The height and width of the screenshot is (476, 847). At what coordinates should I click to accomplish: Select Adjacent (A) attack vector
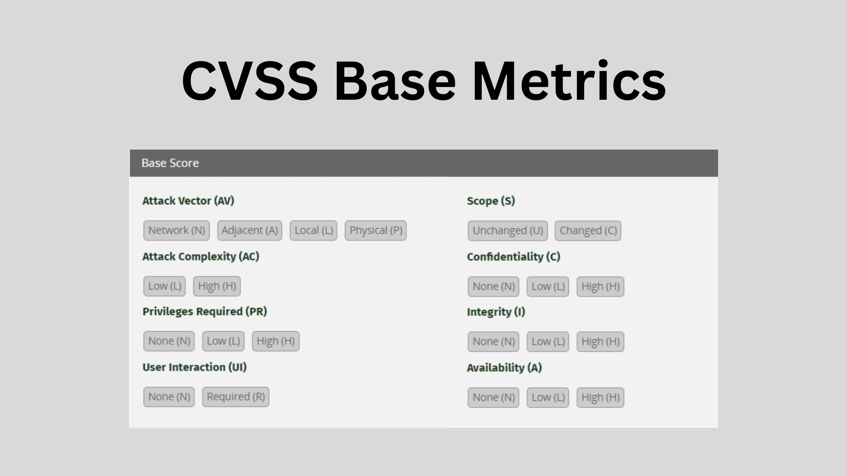click(249, 230)
